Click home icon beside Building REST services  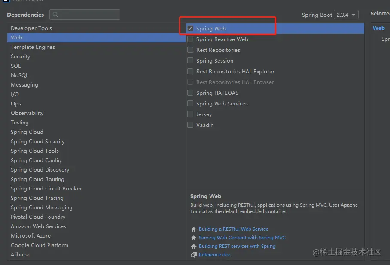pos(194,246)
